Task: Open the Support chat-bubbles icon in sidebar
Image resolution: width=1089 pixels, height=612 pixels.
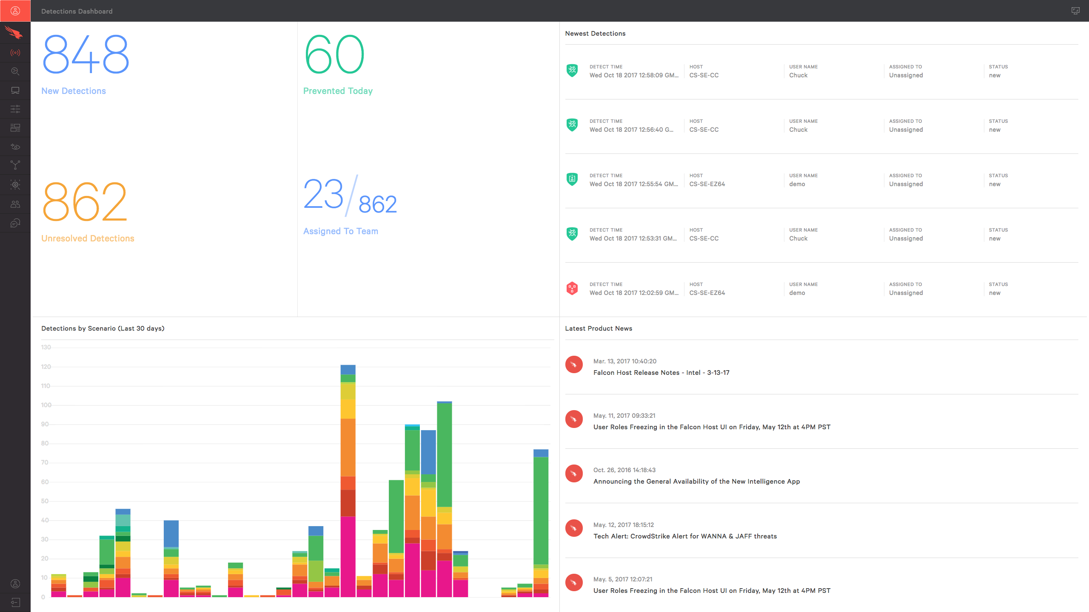Action: click(15, 223)
